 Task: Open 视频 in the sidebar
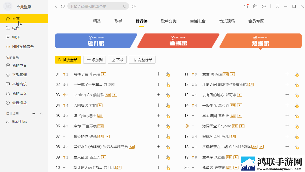click(x=24, y=37)
